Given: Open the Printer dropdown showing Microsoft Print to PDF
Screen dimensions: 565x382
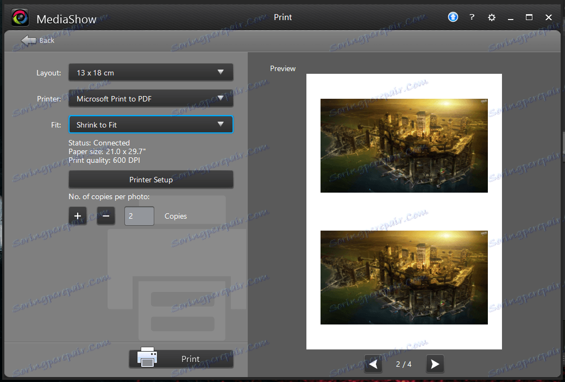Looking at the screenshot, I should pos(151,99).
